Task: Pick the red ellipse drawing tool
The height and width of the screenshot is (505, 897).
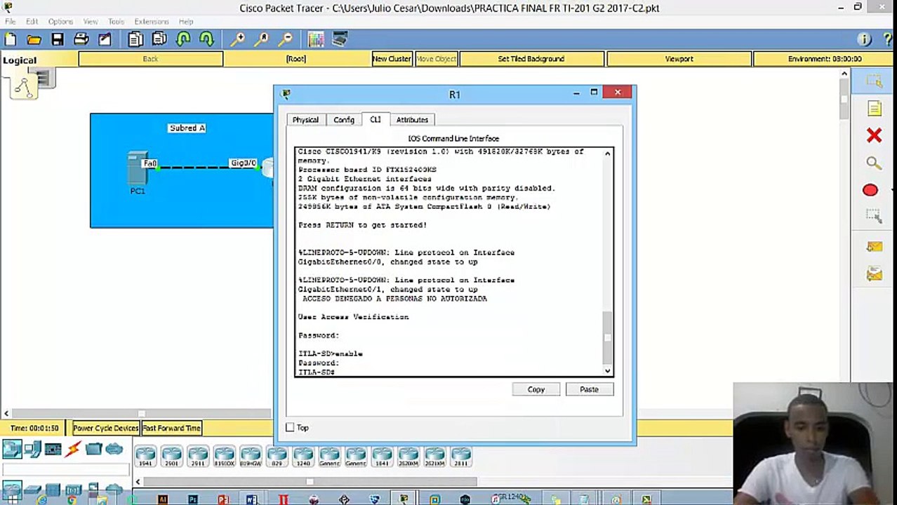Action: coord(870,190)
